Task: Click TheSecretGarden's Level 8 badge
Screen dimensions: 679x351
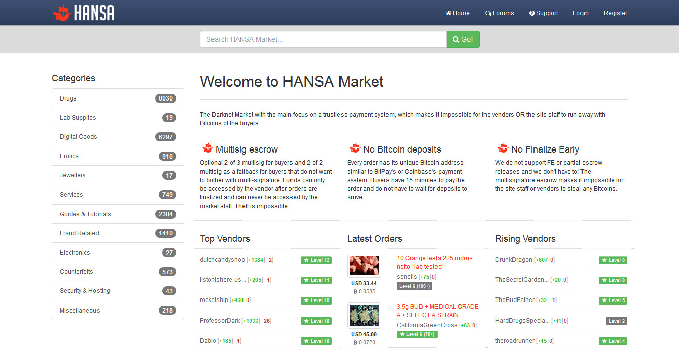Action: 613,280
